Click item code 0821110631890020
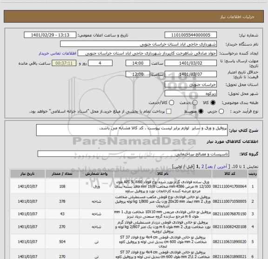Image resolution: width=268 pixels, height=259 pixels. coord(230,242)
